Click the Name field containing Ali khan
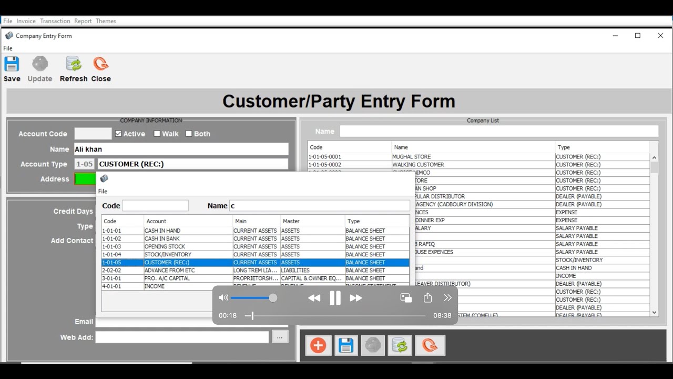The width and height of the screenshot is (673, 379). tap(181, 149)
